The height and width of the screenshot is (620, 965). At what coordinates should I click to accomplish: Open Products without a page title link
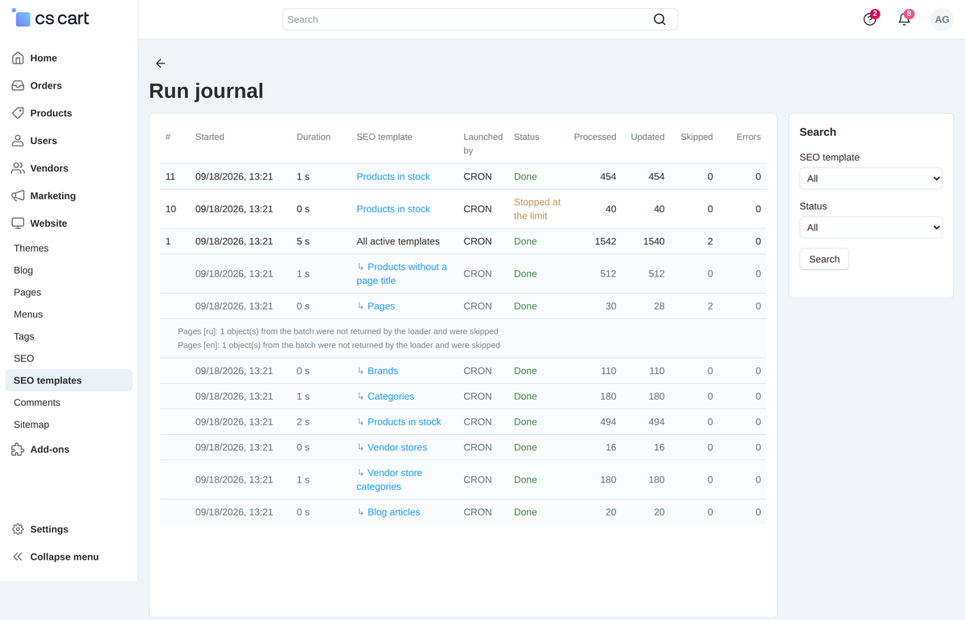(x=402, y=273)
